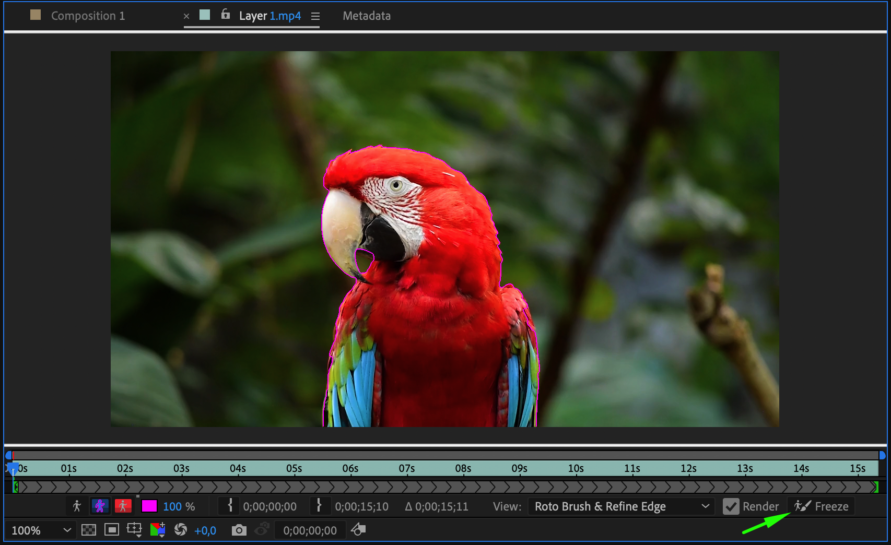Click the timeline marker icon beside timecode
Viewport: 891px width, 545px height.
tap(358, 530)
